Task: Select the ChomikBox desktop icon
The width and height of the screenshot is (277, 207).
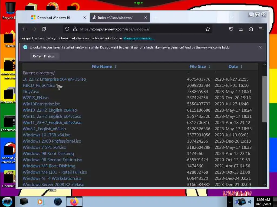Action: pyautogui.click(x=9, y=179)
